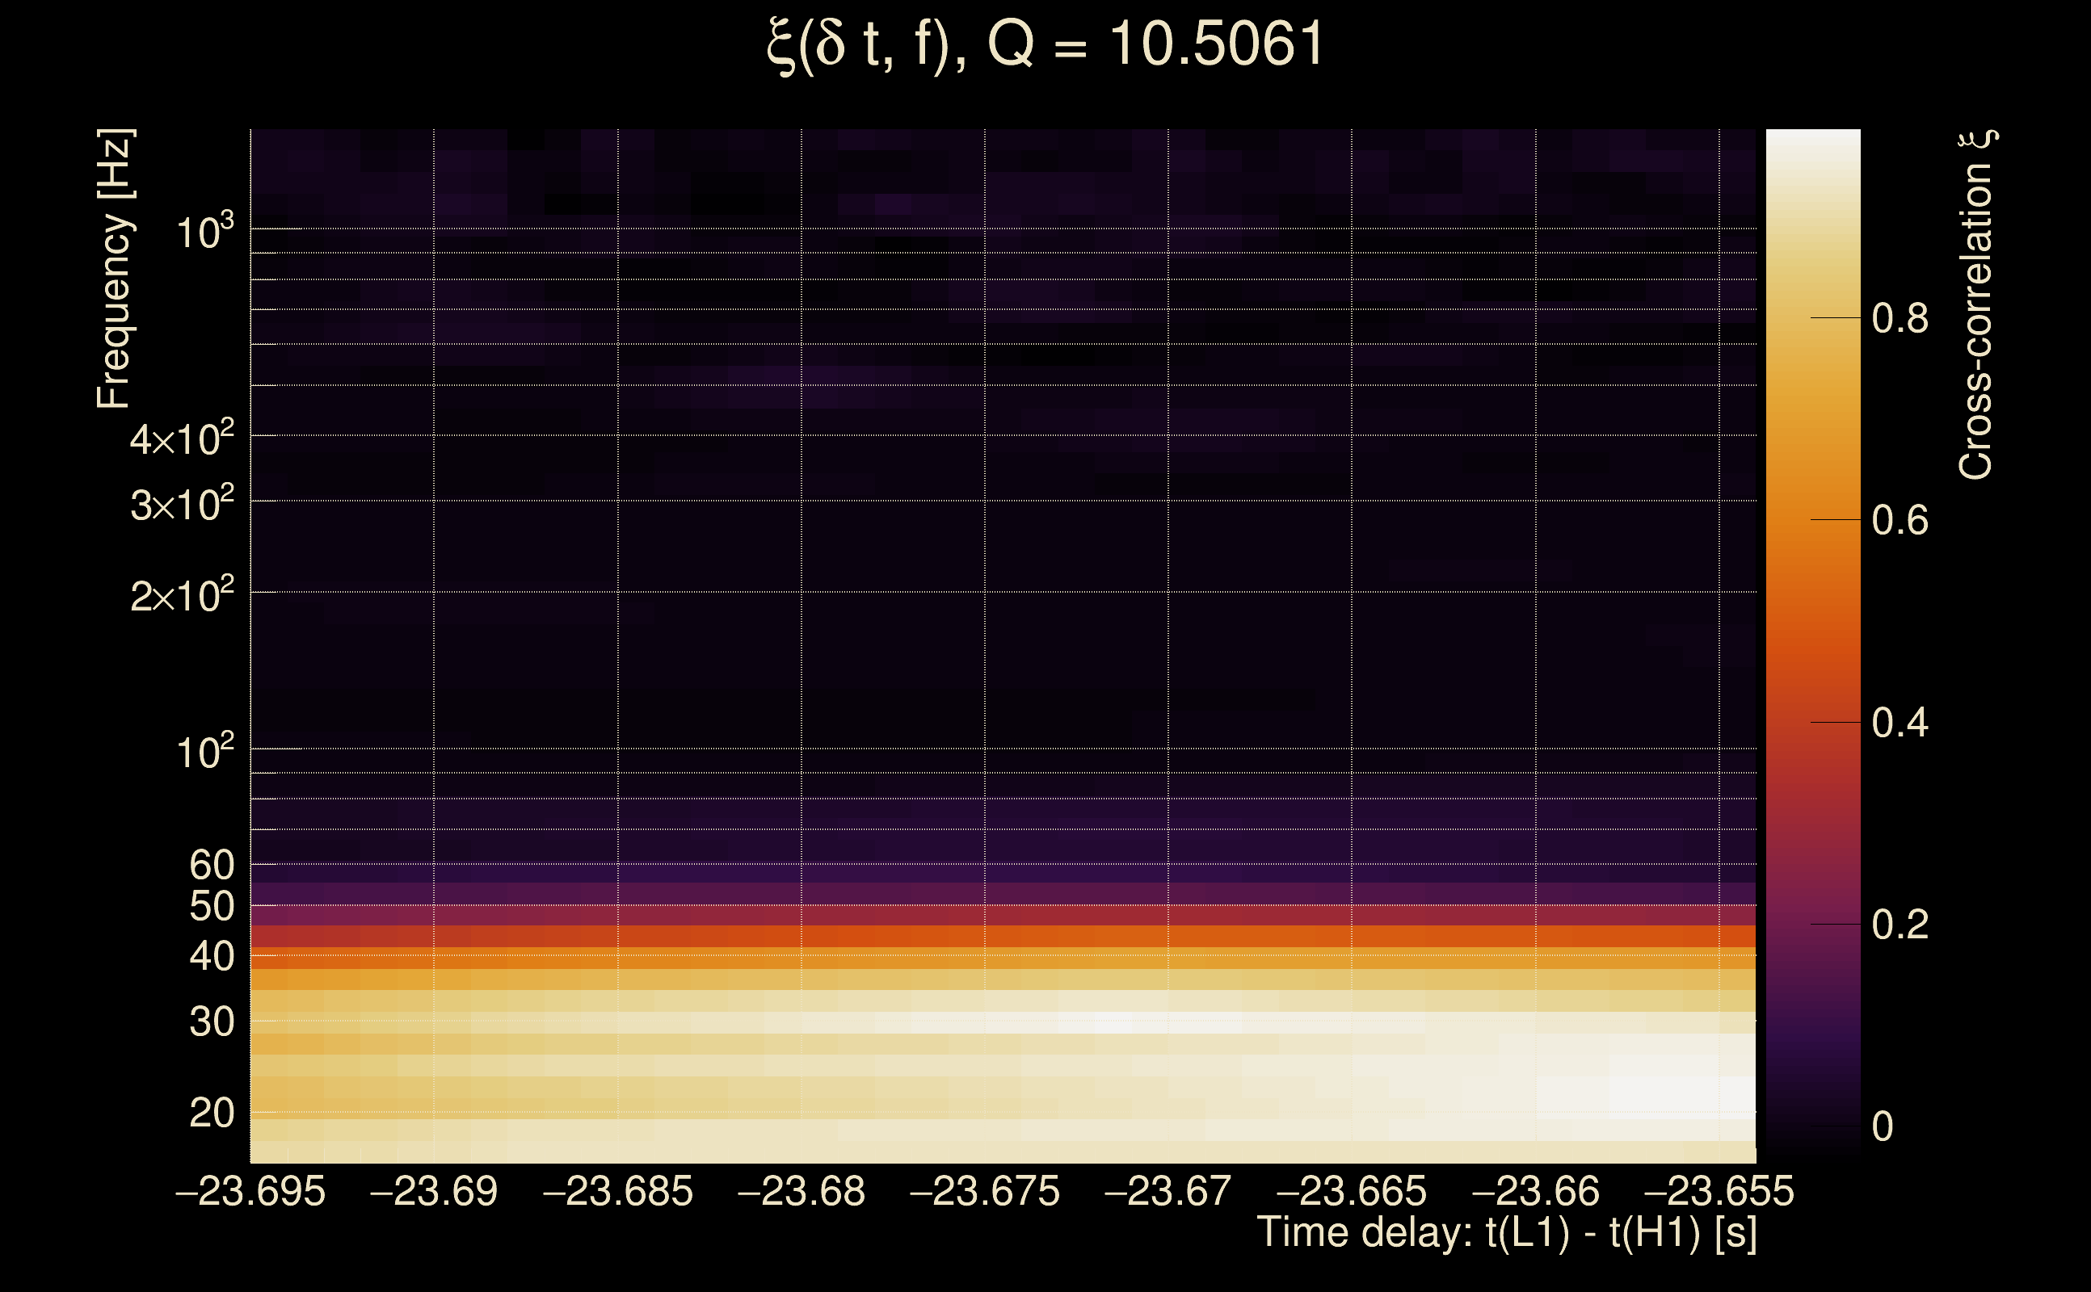Click the 10² frequency tick label

(x=204, y=752)
